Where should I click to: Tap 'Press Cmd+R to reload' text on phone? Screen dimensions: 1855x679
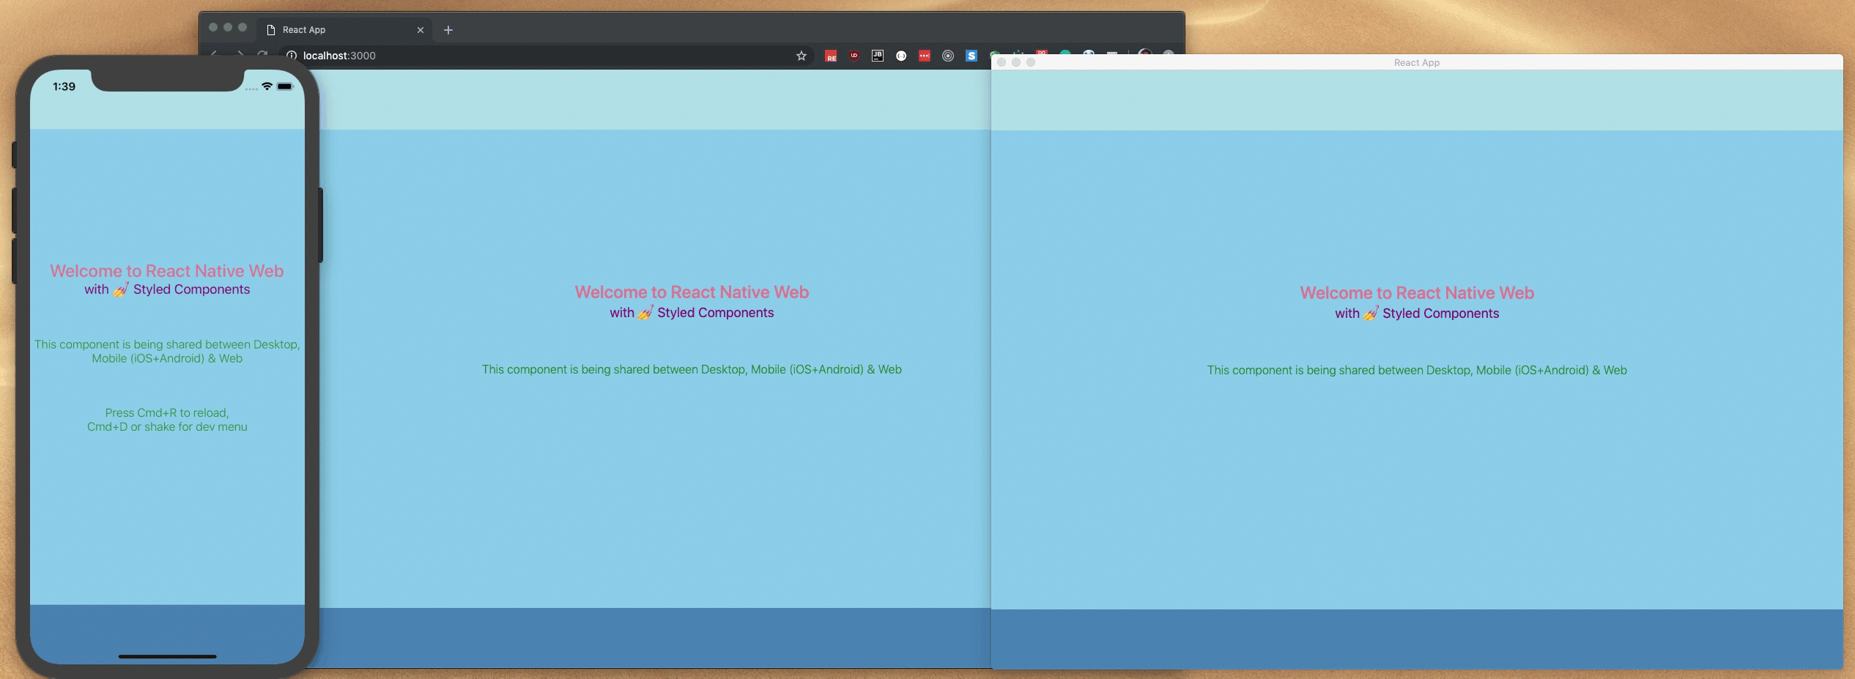pos(167,413)
